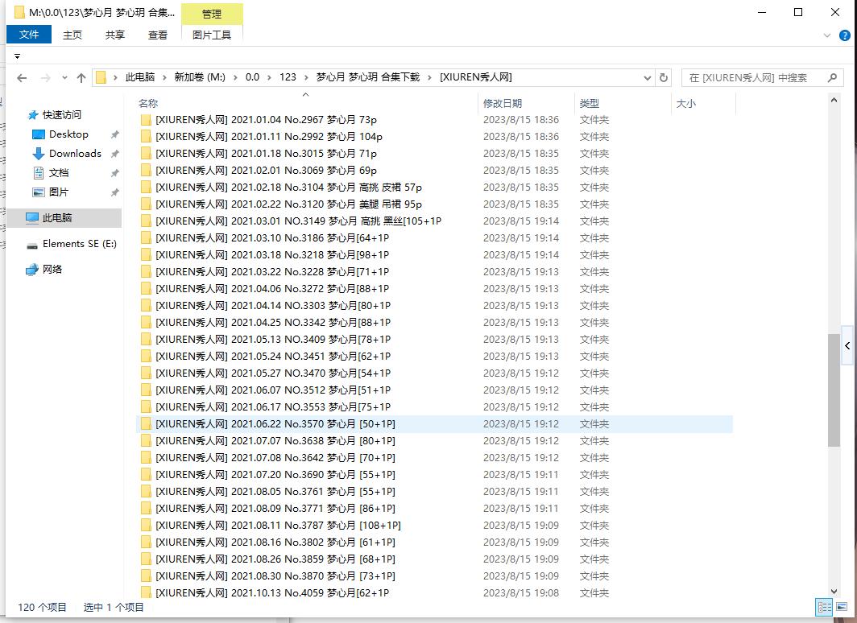Click the Up one level arrow

coord(81,78)
